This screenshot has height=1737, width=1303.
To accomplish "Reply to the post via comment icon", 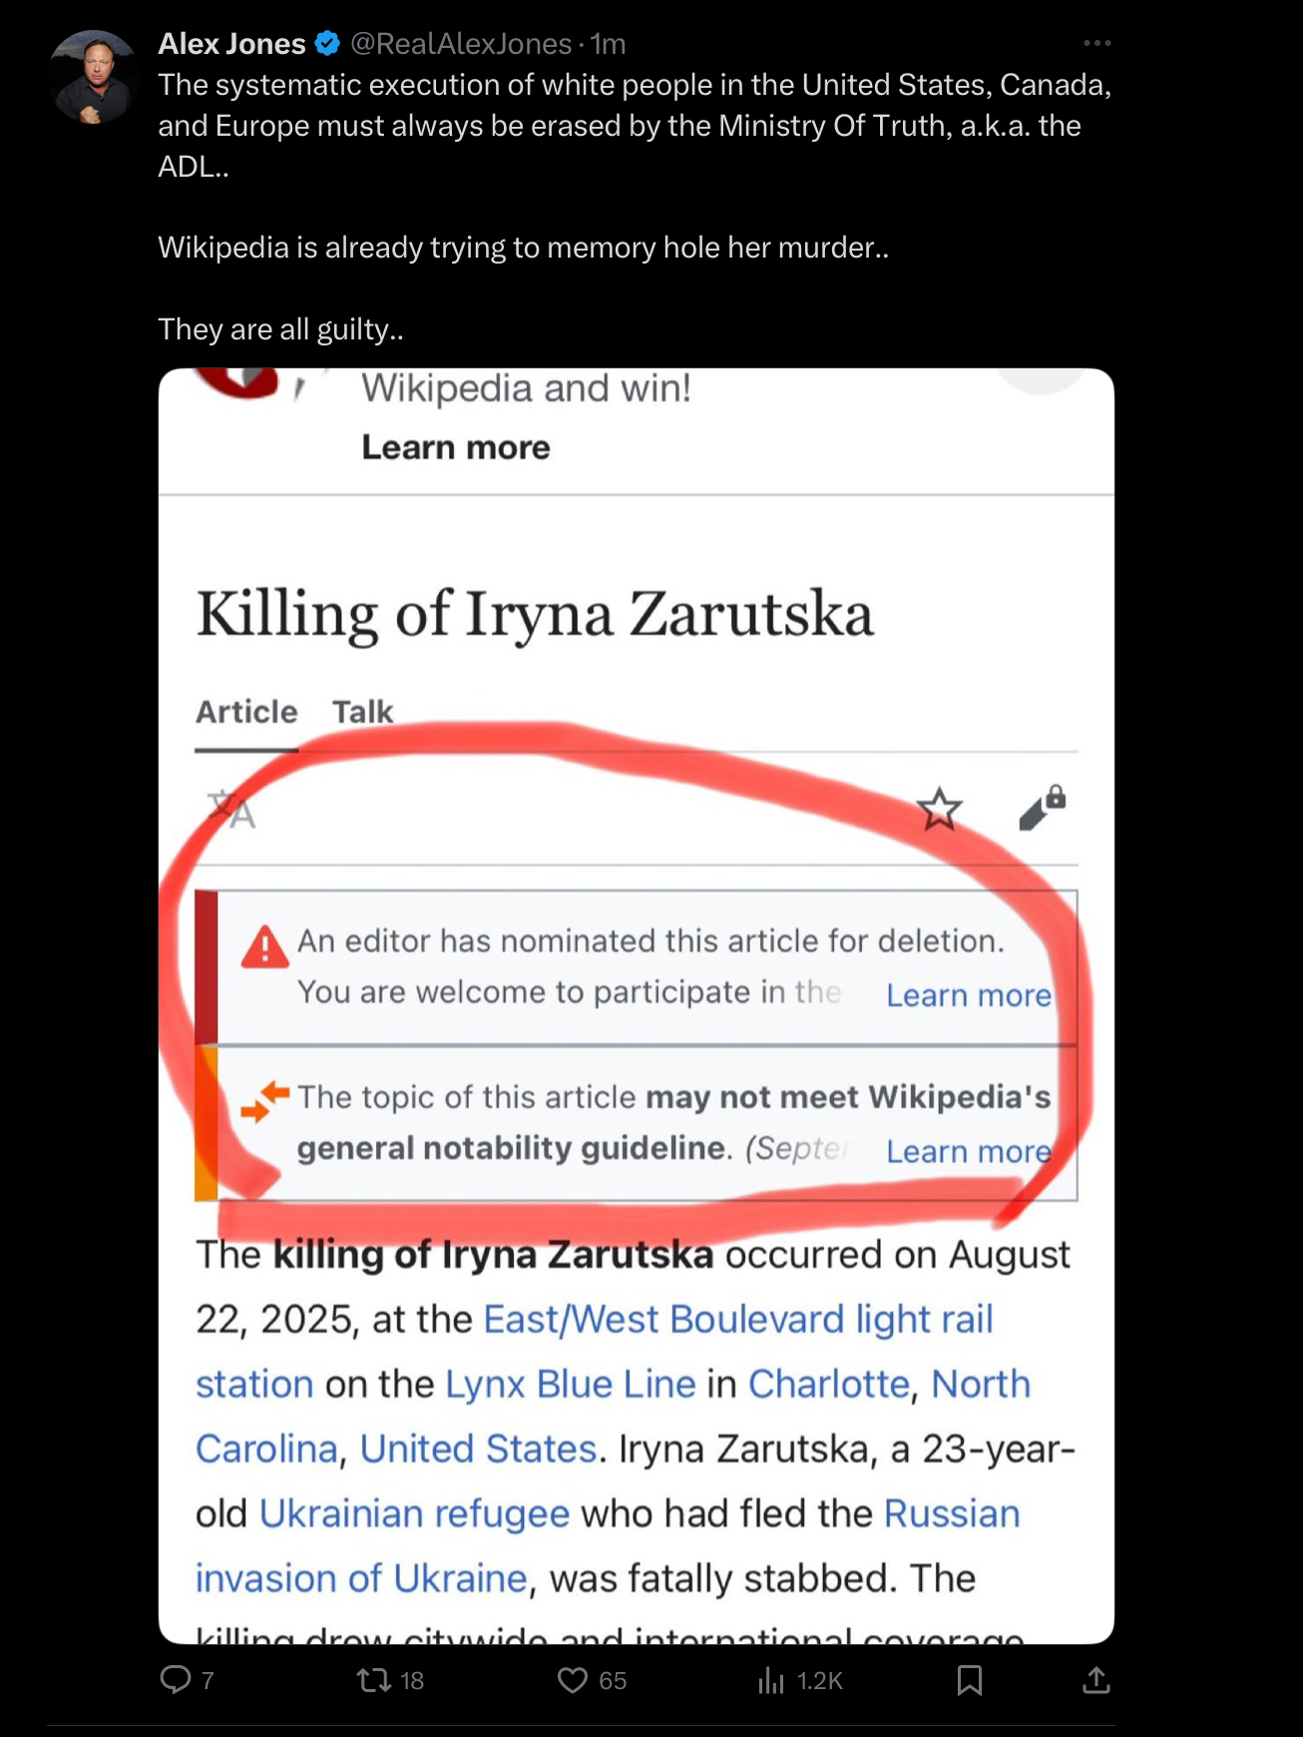I will (176, 1679).
